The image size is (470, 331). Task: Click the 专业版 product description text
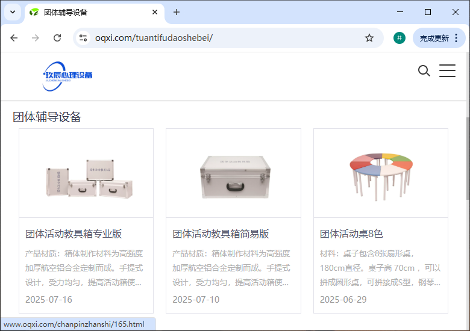point(84,268)
